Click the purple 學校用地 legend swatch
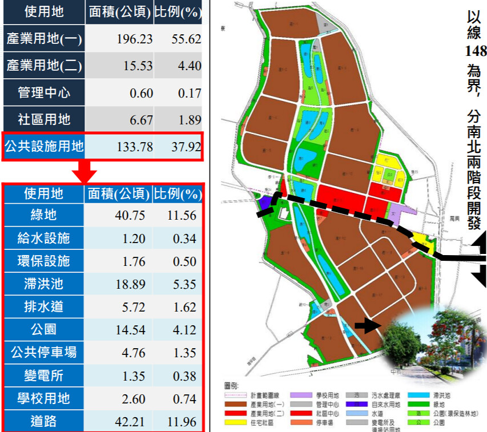 click(301, 395)
